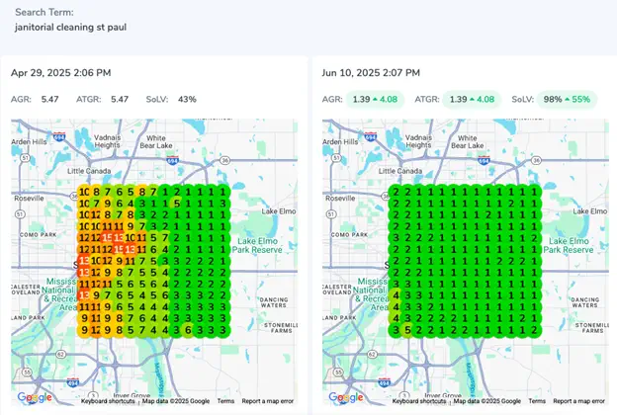
Task: Click the AGR value 5.47 on April scan
Action: coord(50,100)
